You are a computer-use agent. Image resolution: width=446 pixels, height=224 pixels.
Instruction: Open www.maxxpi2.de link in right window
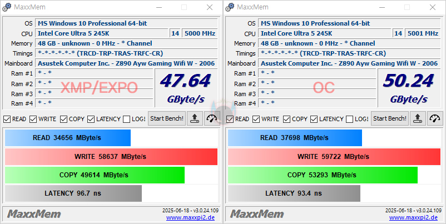[413, 218]
